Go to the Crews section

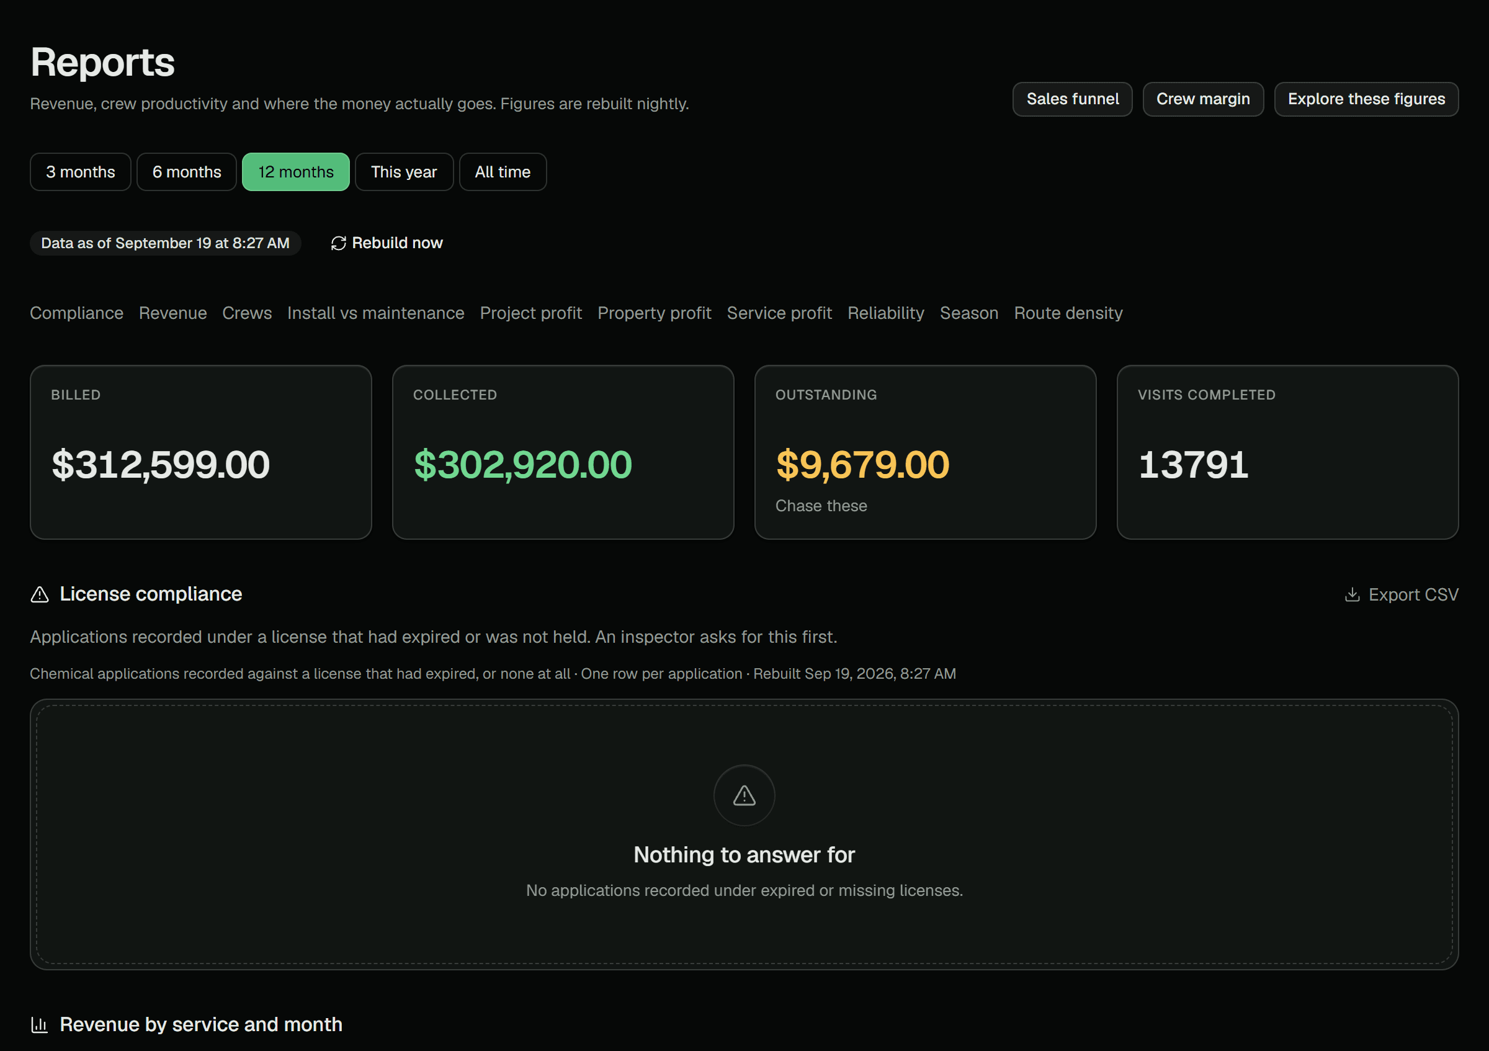247,313
